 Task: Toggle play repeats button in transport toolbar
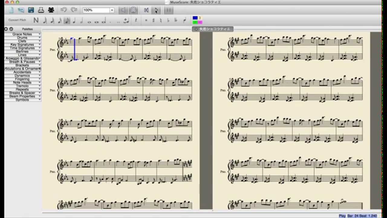(x=168, y=10)
